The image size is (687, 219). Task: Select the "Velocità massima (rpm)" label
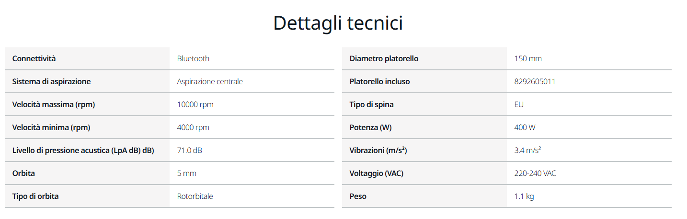(x=54, y=105)
